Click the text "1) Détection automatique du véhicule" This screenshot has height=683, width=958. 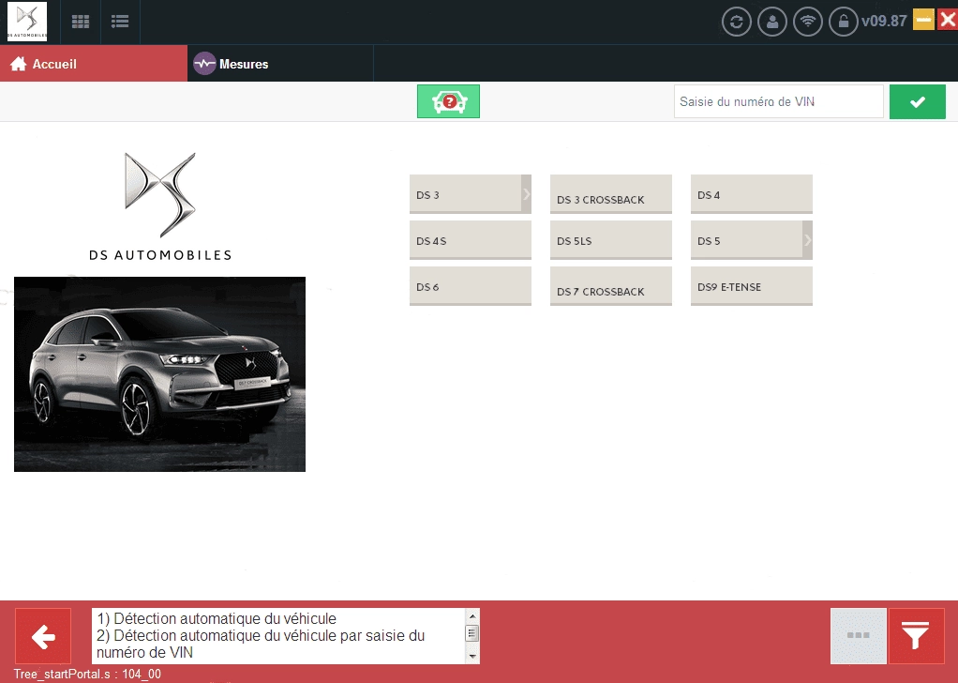[x=217, y=619]
